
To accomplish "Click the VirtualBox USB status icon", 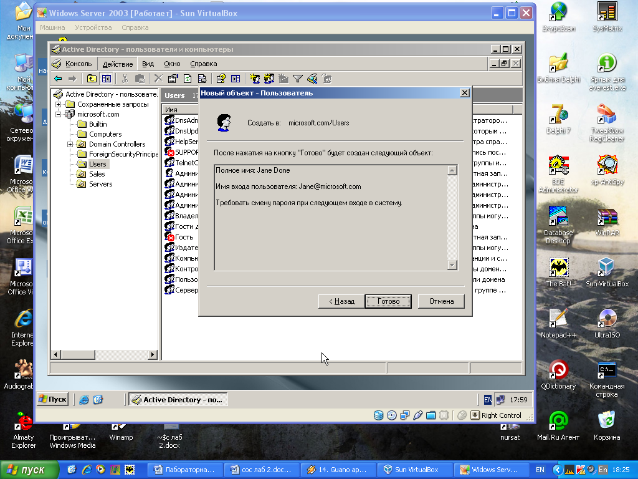I will tap(417, 415).
